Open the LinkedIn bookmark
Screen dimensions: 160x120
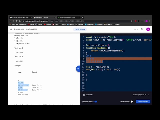(70, 24)
